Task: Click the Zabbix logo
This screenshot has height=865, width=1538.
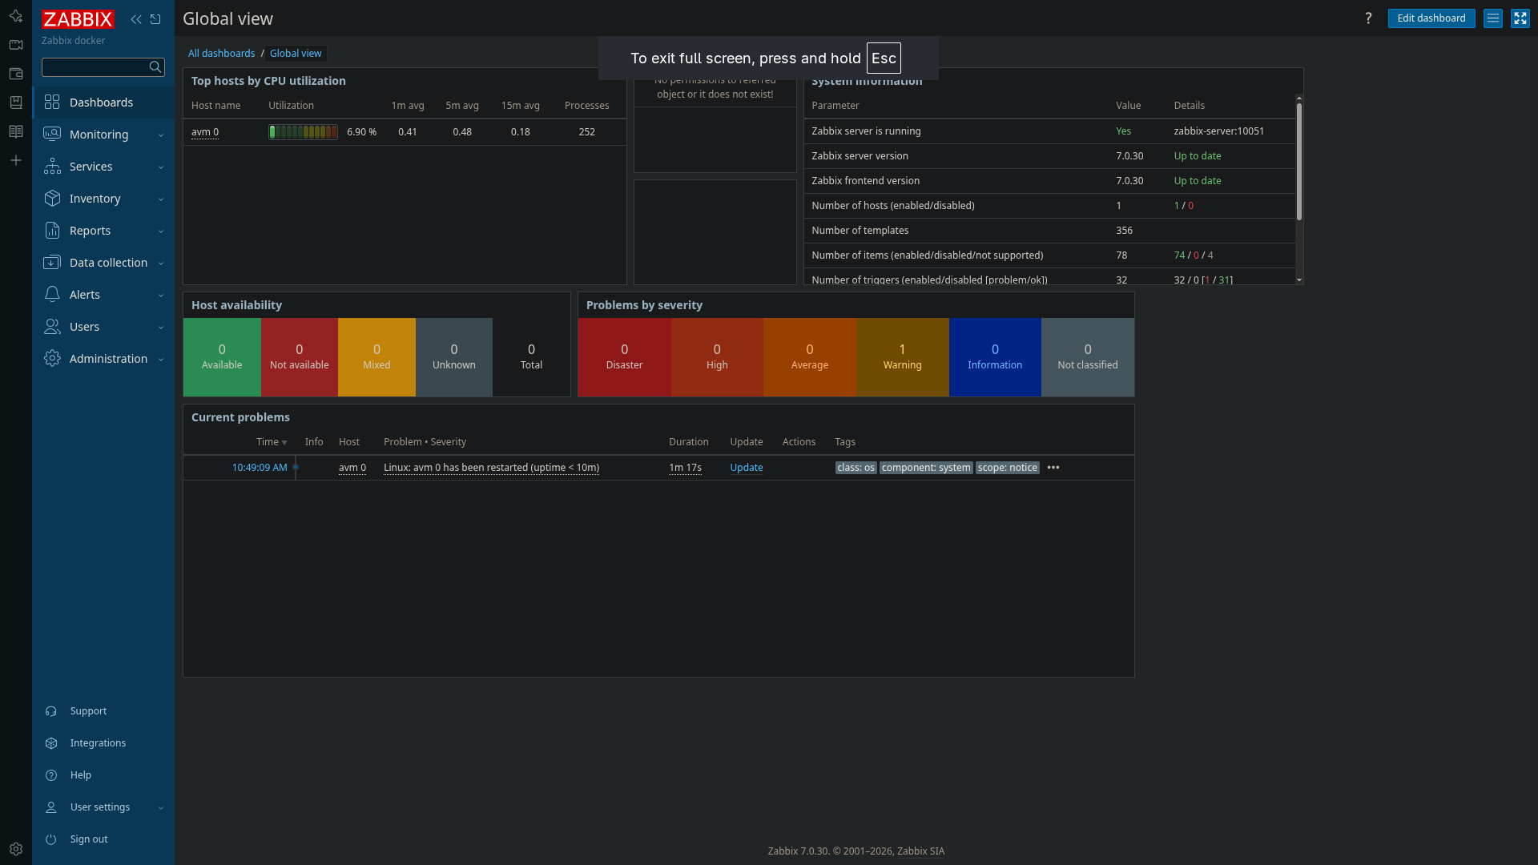Action: [x=78, y=19]
